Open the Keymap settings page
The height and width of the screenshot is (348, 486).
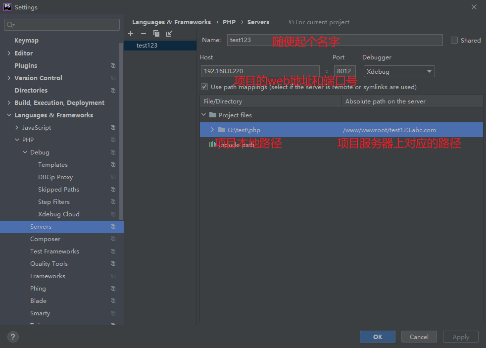pyautogui.click(x=26, y=41)
